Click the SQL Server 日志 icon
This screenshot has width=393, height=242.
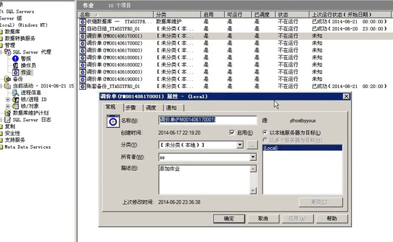pos(8,120)
